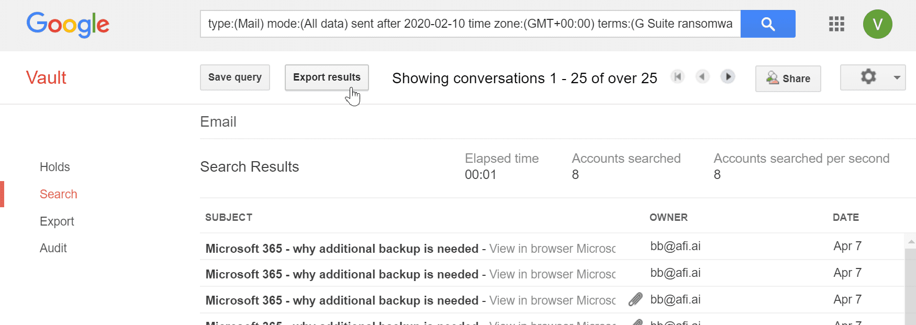The height and width of the screenshot is (325, 916).
Task: Open the account avatar "V"
Action: (877, 24)
